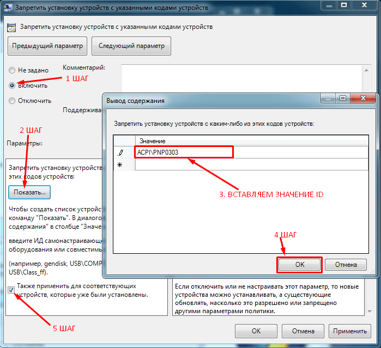381x348 pixels.
Task: Go to "Следующий параметр"
Action: [131, 46]
